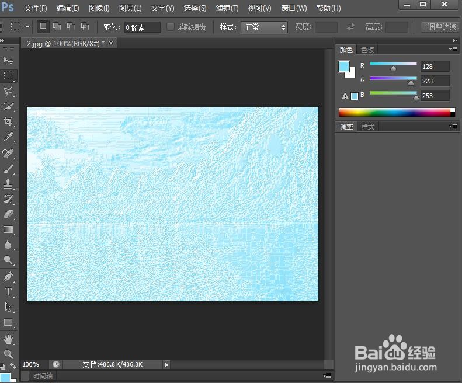This screenshot has height=383, width=462.
Task: Choose Add to selection mode
Action: coord(57,27)
